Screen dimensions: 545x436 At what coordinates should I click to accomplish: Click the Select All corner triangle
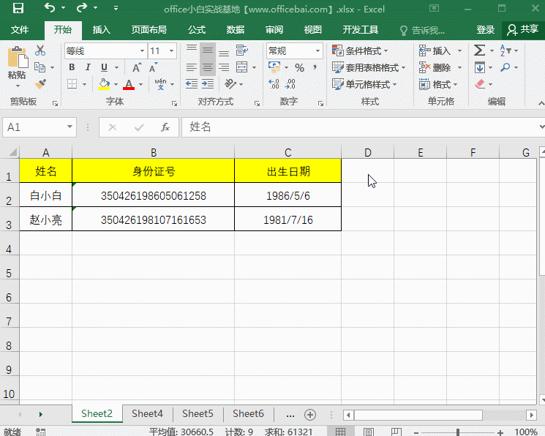tap(12, 152)
